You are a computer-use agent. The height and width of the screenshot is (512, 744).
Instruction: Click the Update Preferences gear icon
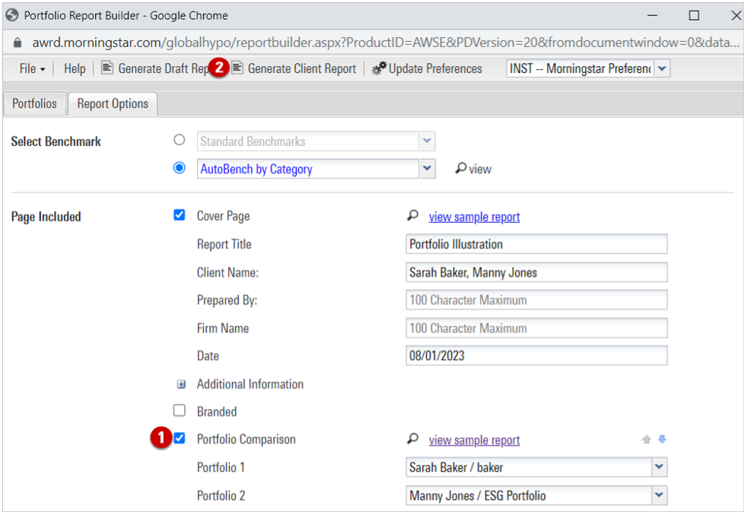point(379,68)
